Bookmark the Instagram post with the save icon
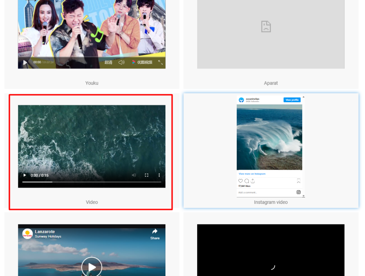The height and width of the screenshot is (276, 365). pos(299,181)
